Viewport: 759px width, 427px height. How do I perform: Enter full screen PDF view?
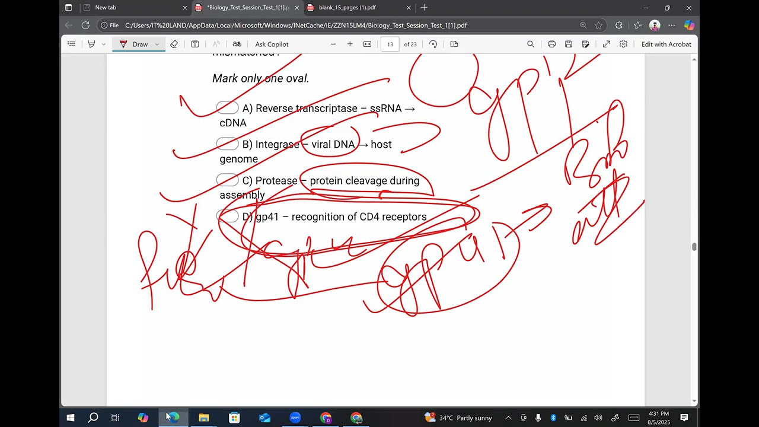click(607, 44)
